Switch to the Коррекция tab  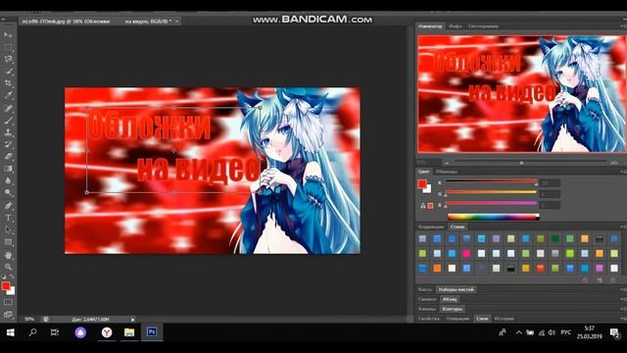pos(431,227)
